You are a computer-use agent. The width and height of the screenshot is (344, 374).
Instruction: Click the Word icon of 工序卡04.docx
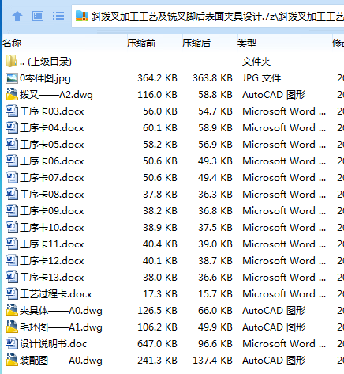coord(12,127)
